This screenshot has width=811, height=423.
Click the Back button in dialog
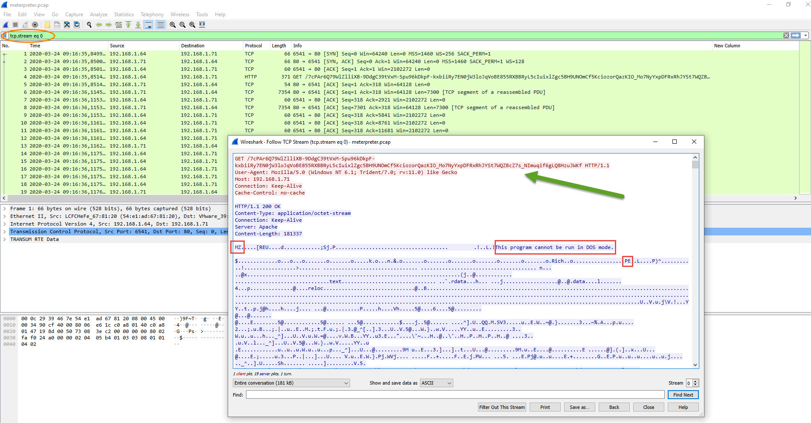[614, 407]
